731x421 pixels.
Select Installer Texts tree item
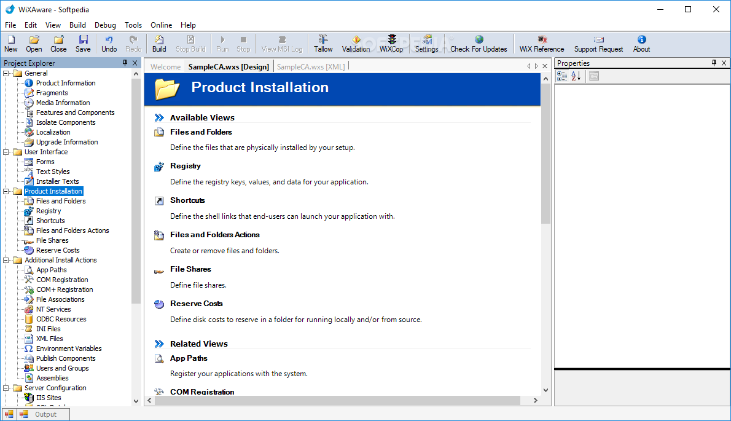click(x=57, y=181)
